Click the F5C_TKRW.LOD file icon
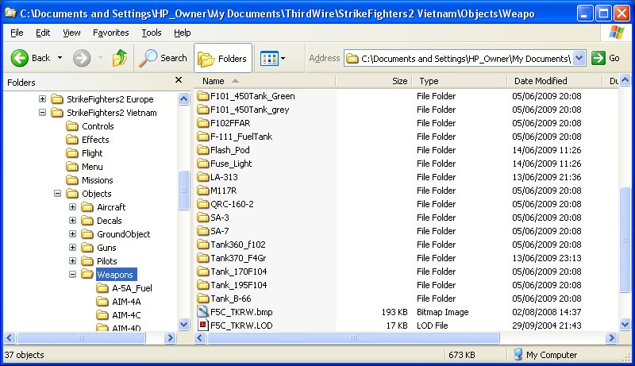 tap(202, 325)
